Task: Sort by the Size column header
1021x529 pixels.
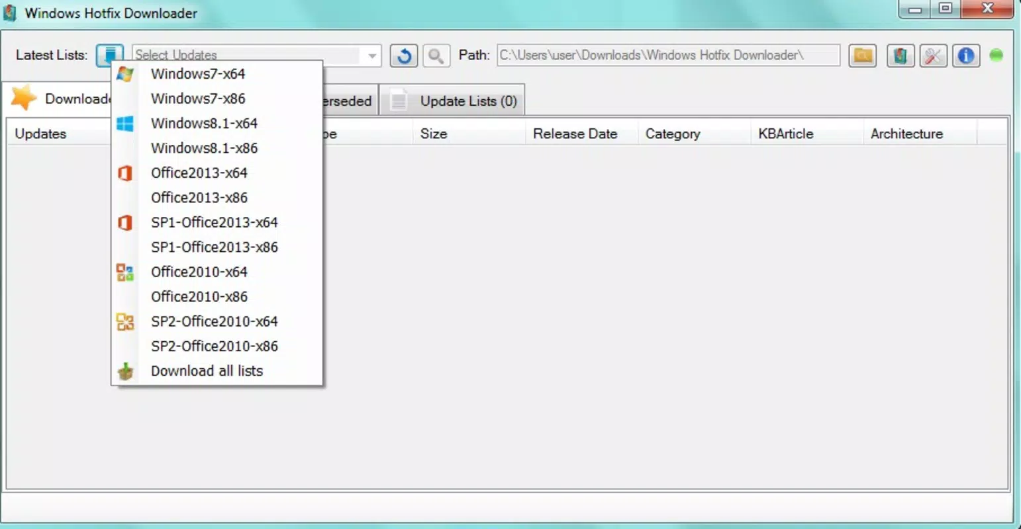Action: [x=469, y=134]
